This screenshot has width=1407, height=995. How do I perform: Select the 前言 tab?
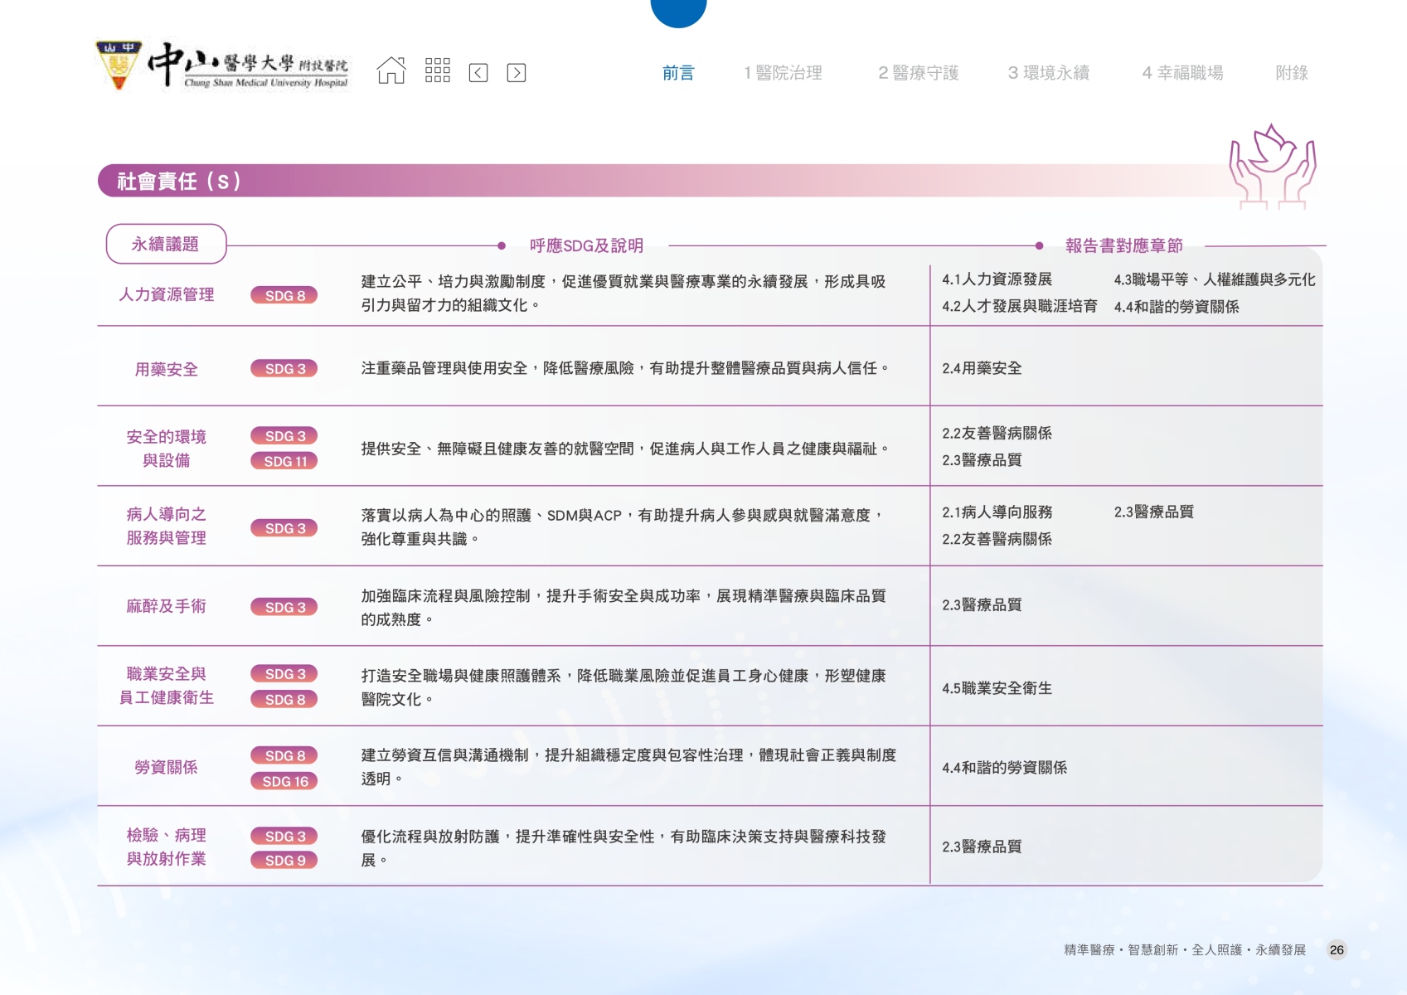pos(677,73)
